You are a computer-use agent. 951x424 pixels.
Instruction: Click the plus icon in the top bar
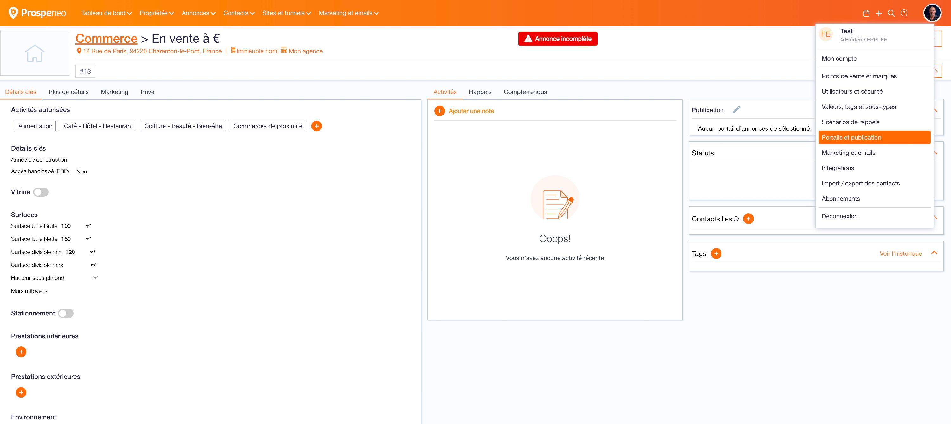coord(879,14)
